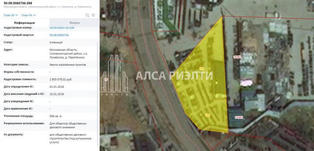Select the lower 191851 map label
The image size is (314, 151).
239,117
